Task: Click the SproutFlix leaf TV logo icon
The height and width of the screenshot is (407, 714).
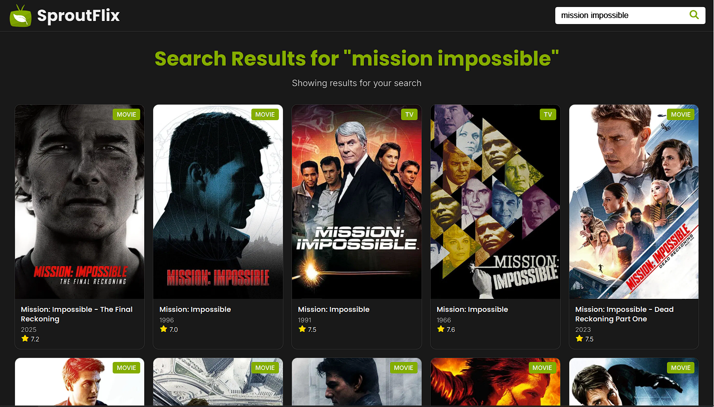Action: [x=21, y=16]
